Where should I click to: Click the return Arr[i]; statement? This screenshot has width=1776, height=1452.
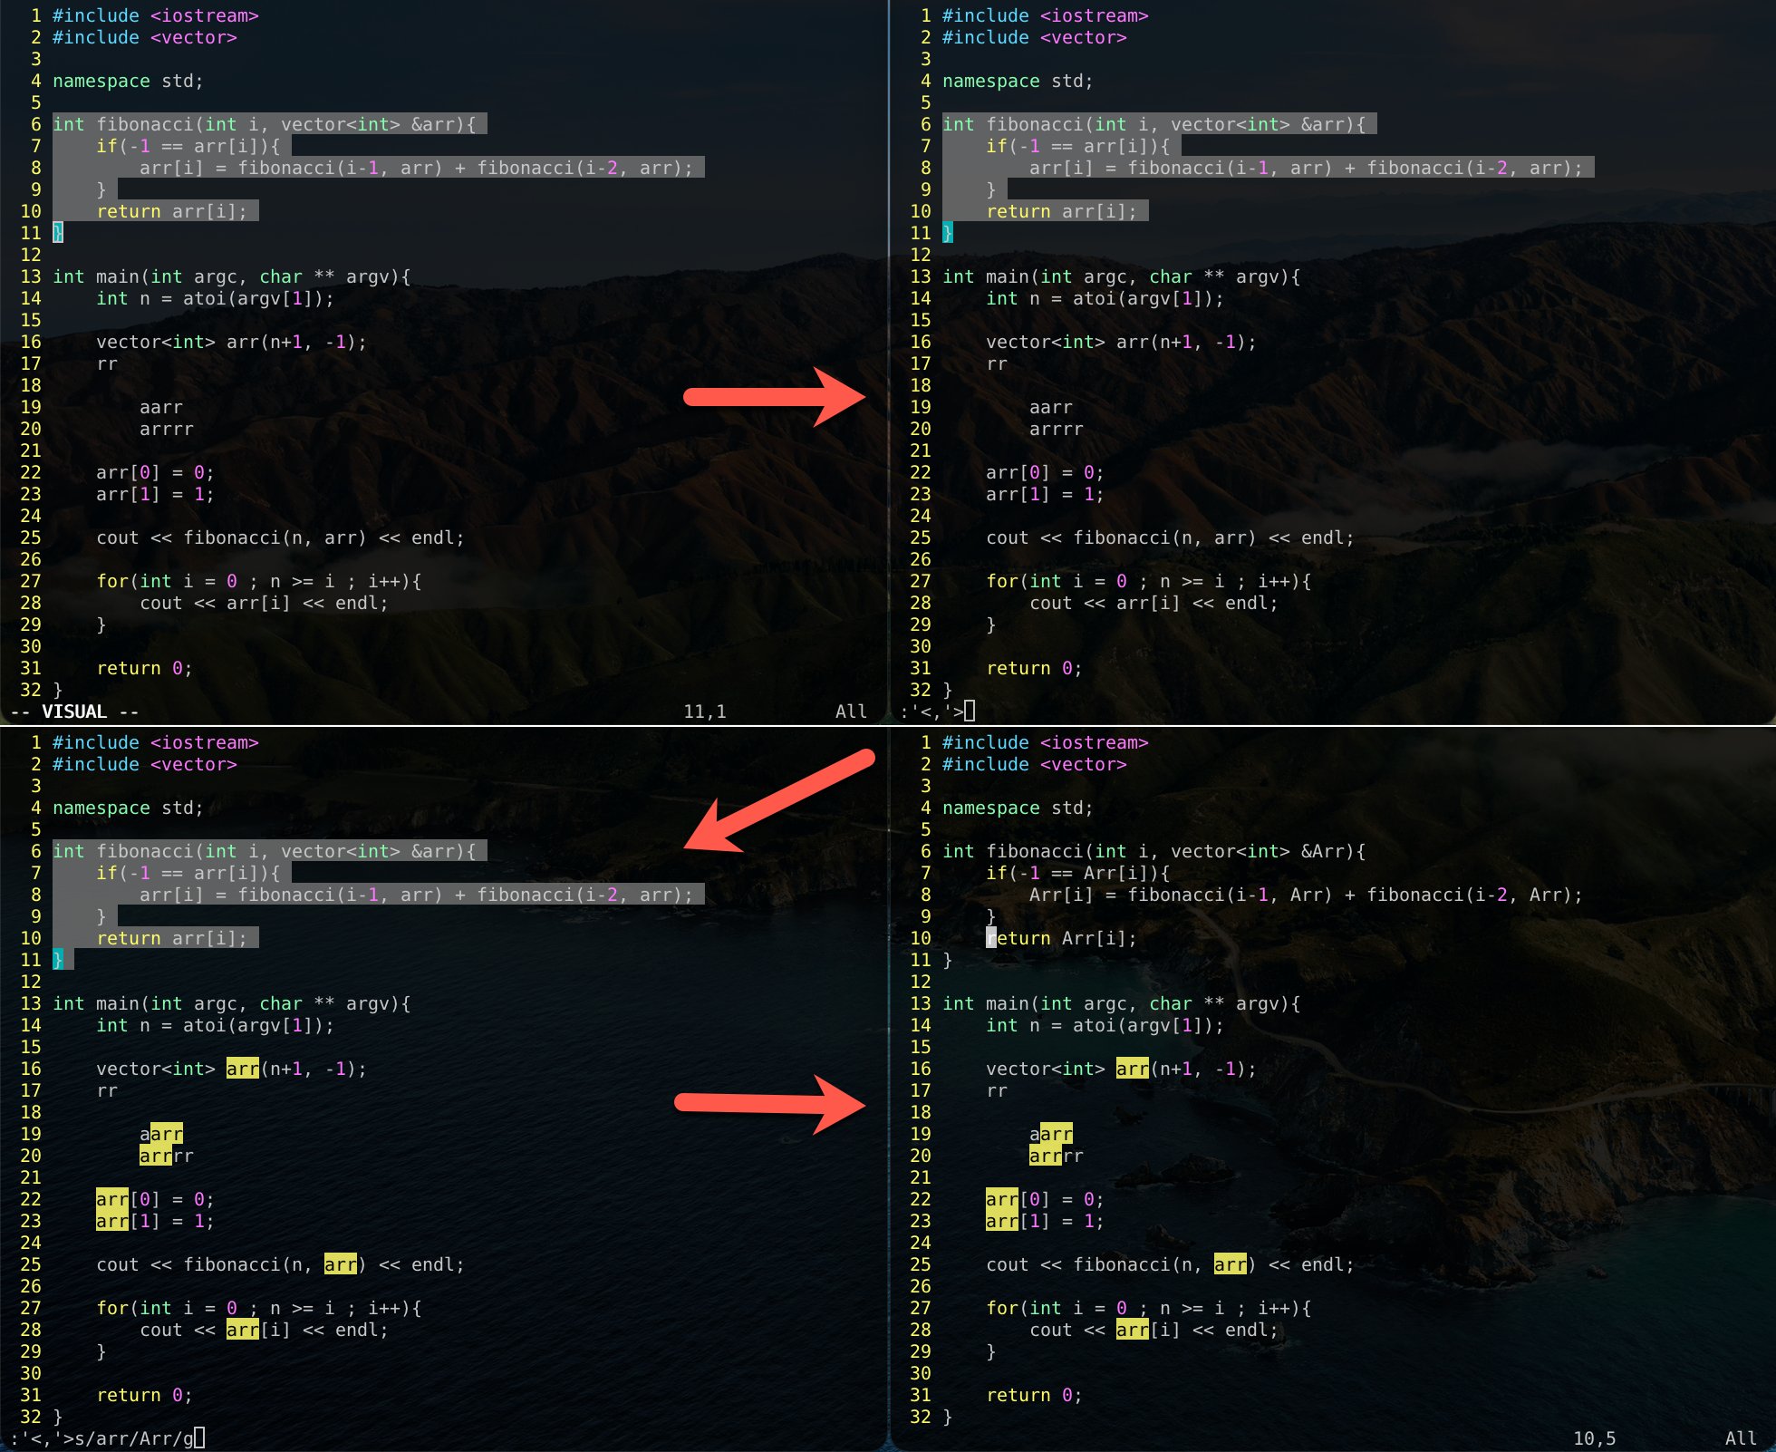click(x=1060, y=938)
